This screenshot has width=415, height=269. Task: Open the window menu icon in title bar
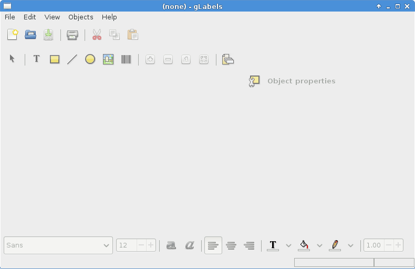tap(7, 6)
